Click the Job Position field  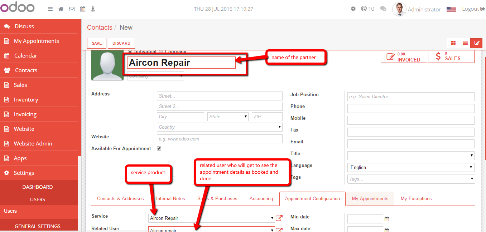point(411,97)
